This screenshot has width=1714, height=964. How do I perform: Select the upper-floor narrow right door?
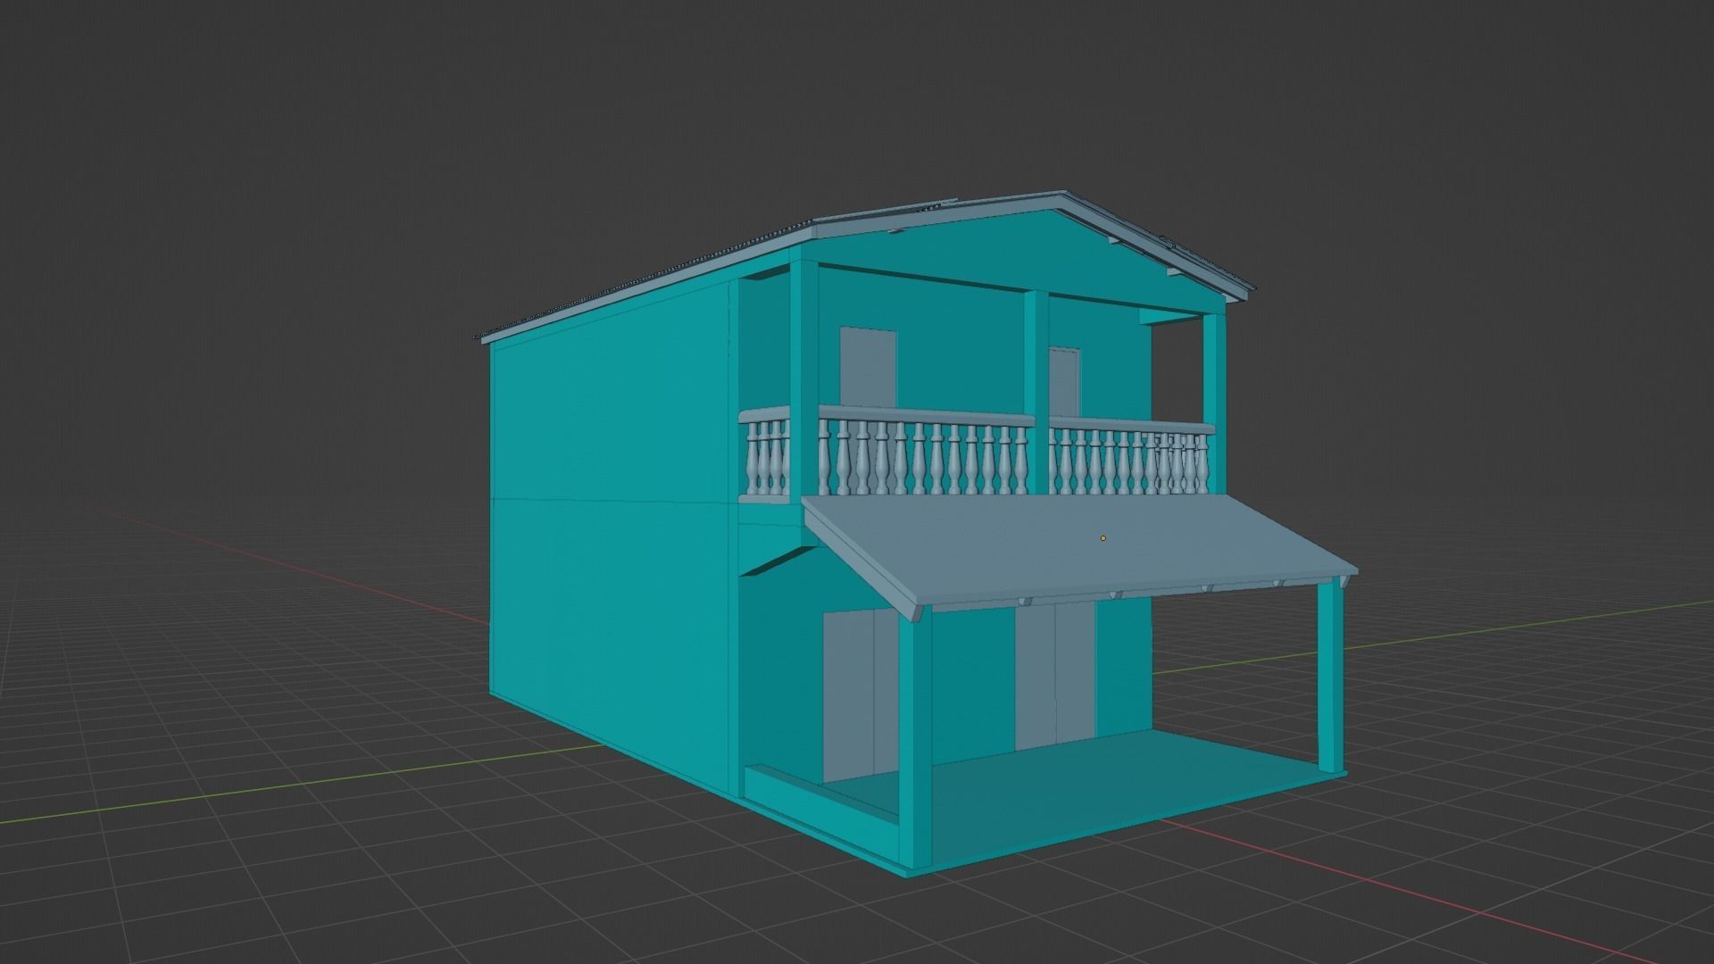pyautogui.click(x=1063, y=382)
